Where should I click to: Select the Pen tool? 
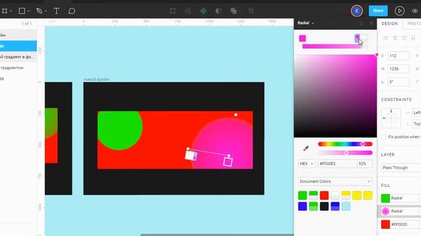pos(39,11)
